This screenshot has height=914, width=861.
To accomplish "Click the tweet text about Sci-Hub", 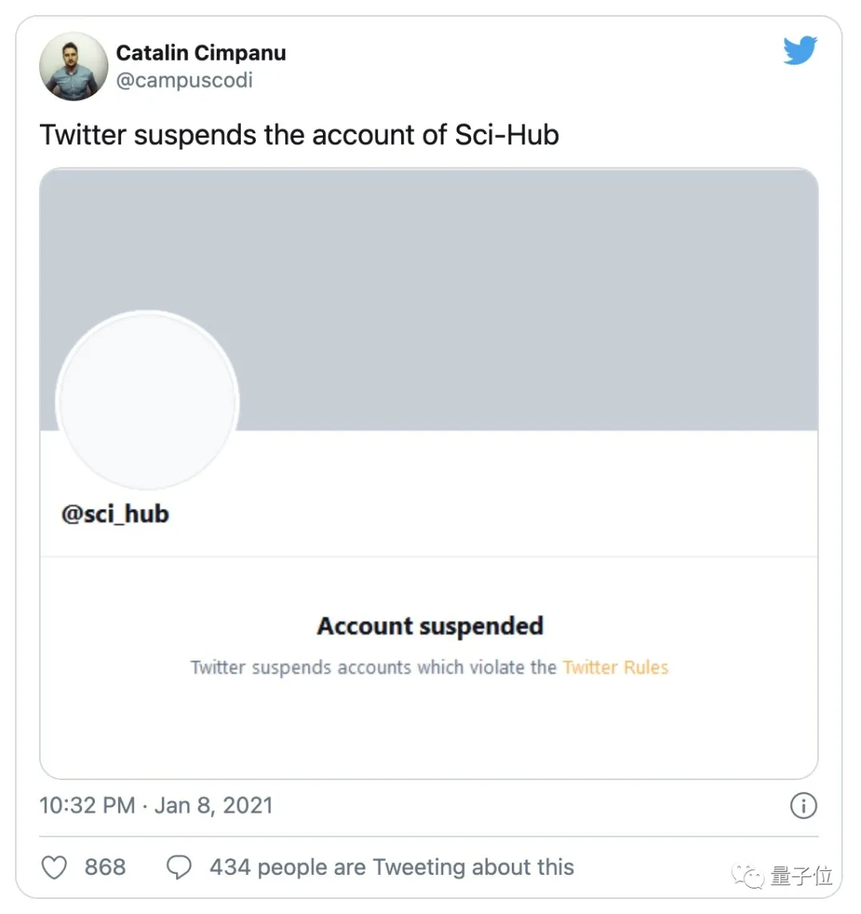I will (299, 135).
